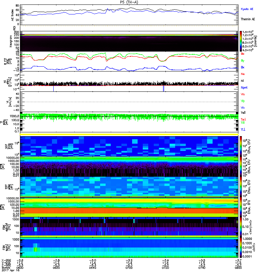Click the black Te∥ temperature legend label

[x=243, y=113]
